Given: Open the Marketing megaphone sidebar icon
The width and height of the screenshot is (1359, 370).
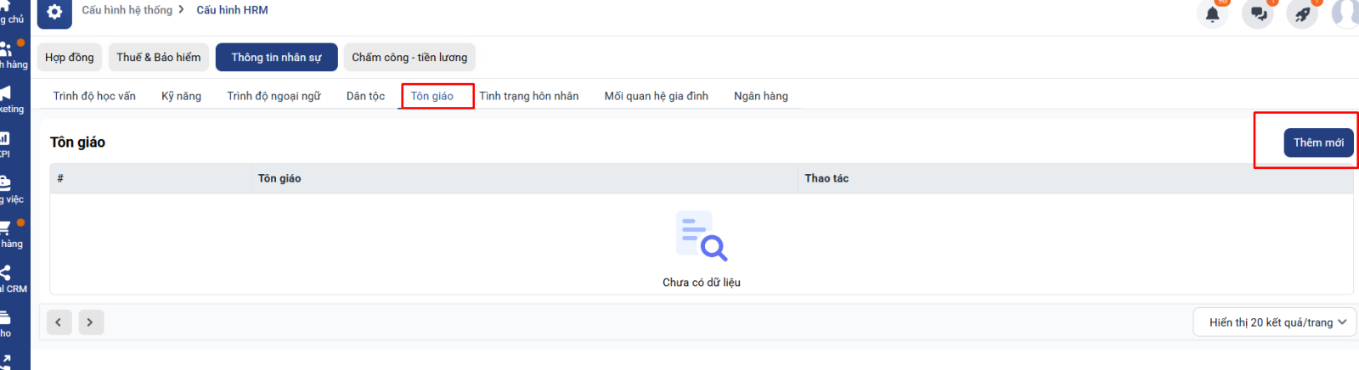Looking at the screenshot, I should 6,93.
